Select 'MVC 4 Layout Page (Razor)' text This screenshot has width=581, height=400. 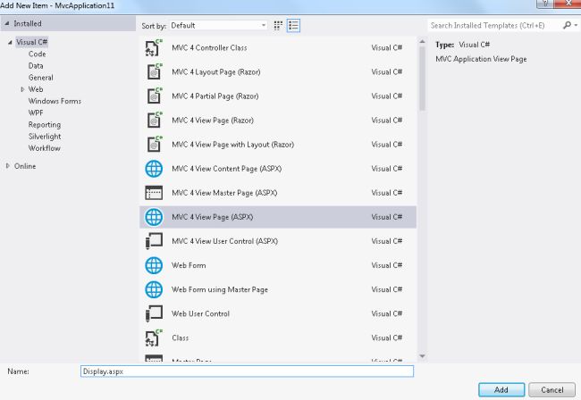coord(216,72)
